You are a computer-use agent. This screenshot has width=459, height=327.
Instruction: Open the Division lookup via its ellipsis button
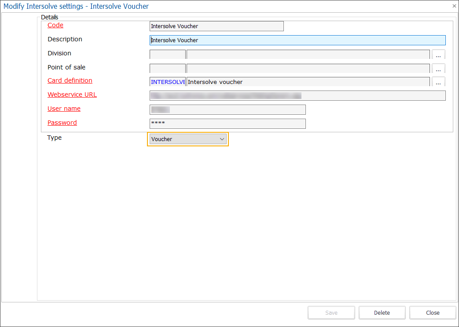point(438,54)
